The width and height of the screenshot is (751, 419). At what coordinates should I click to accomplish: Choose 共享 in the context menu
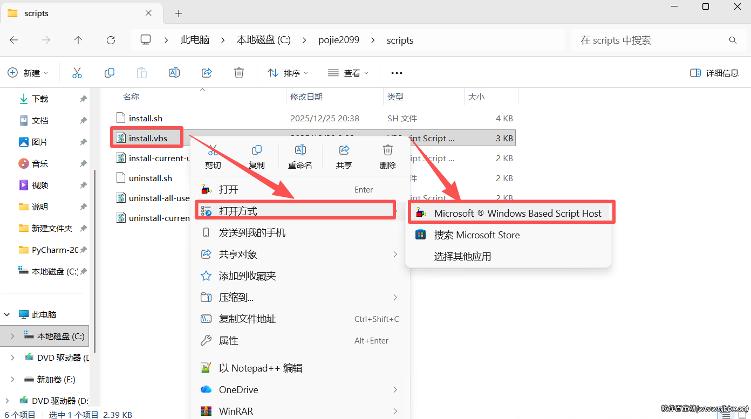[x=344, y=157]
